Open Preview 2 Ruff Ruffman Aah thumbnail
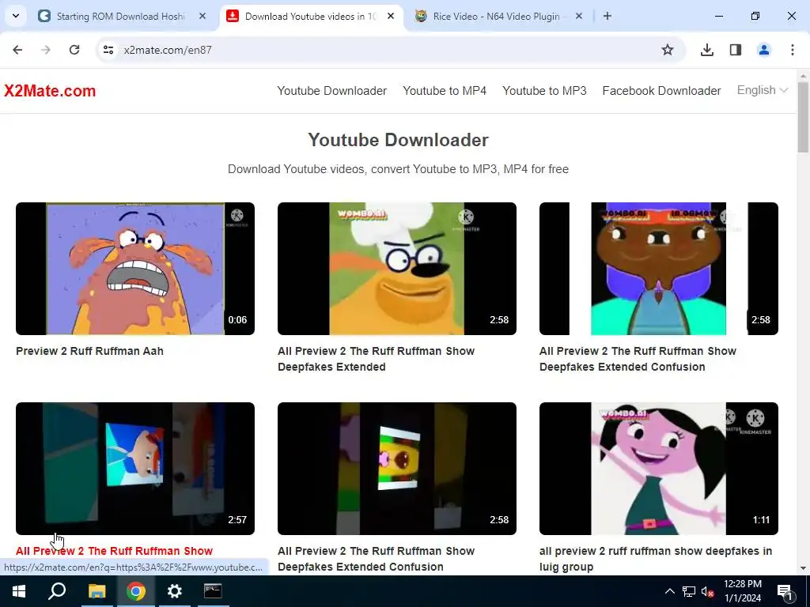Image resolution: width=810 pixels, height=607 pixels. coord(135,269)
